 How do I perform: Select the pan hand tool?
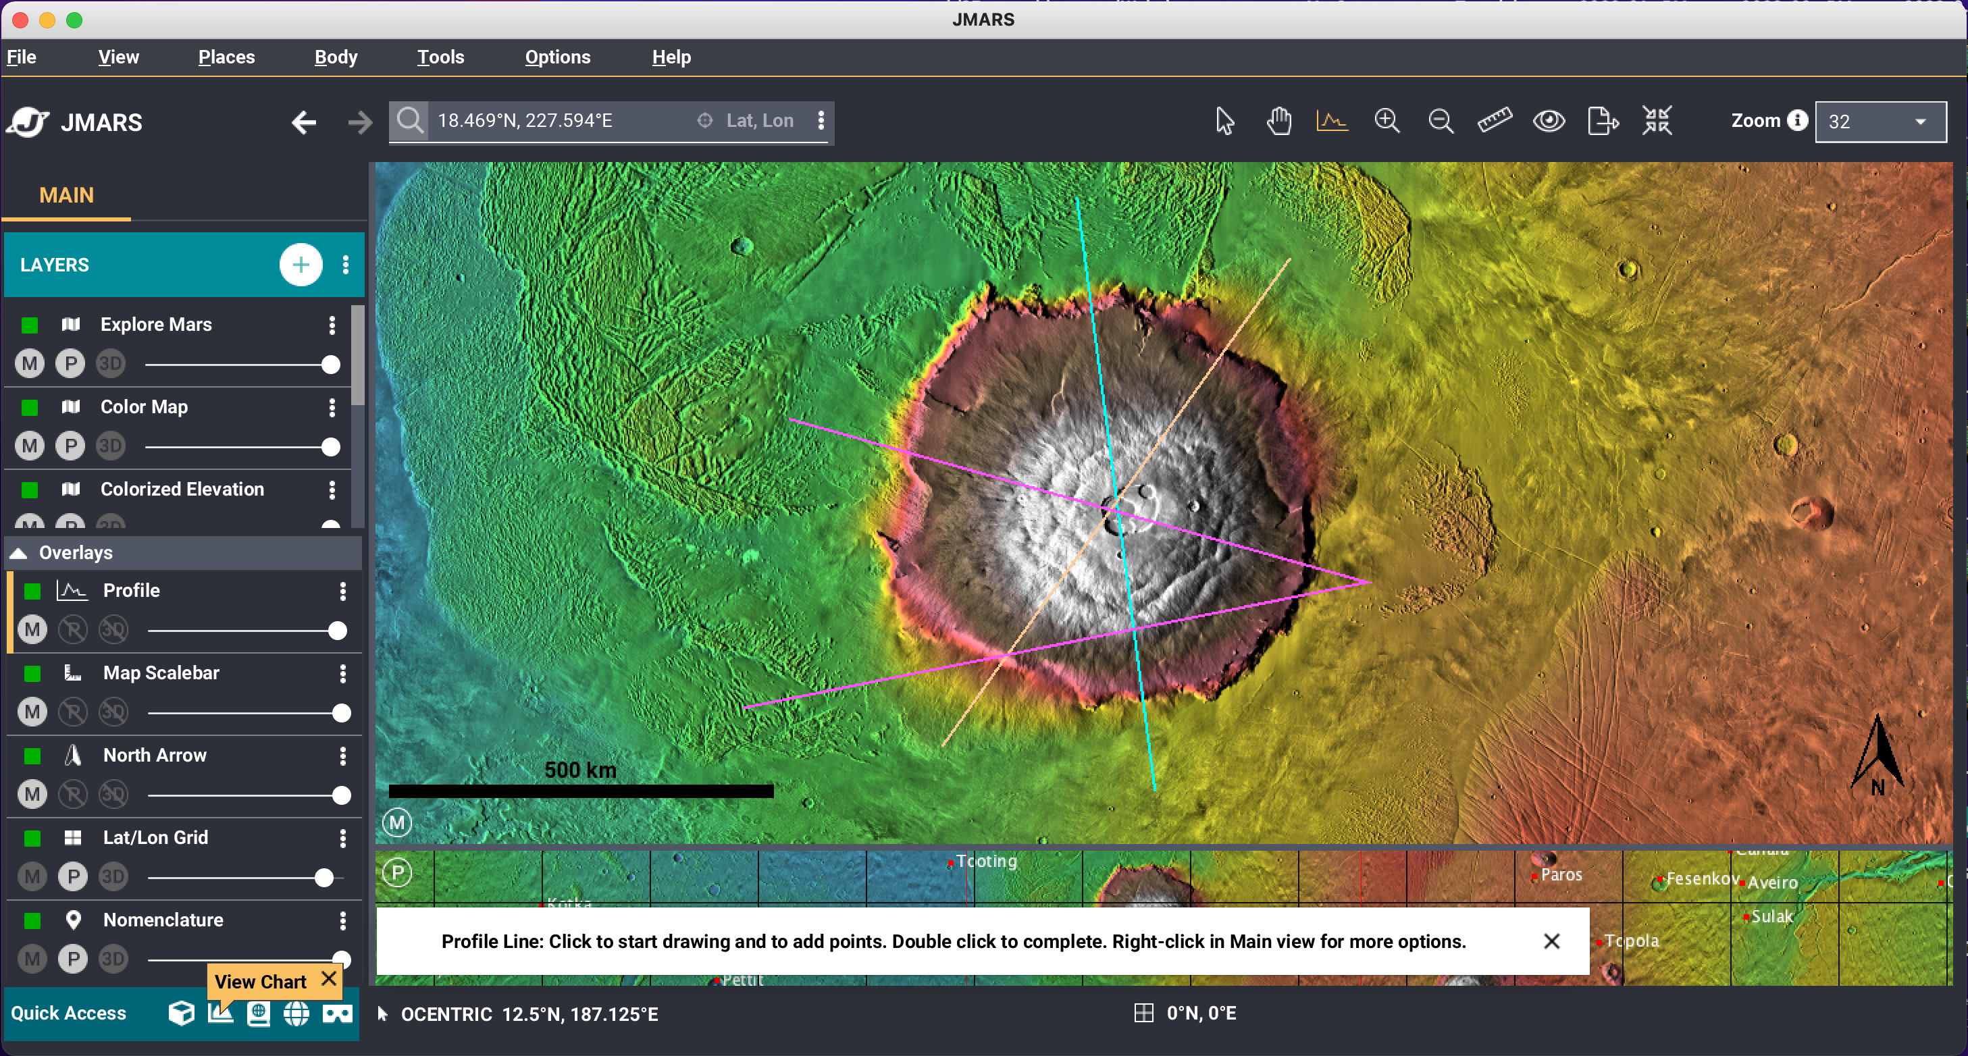[x=1278, y=121]
